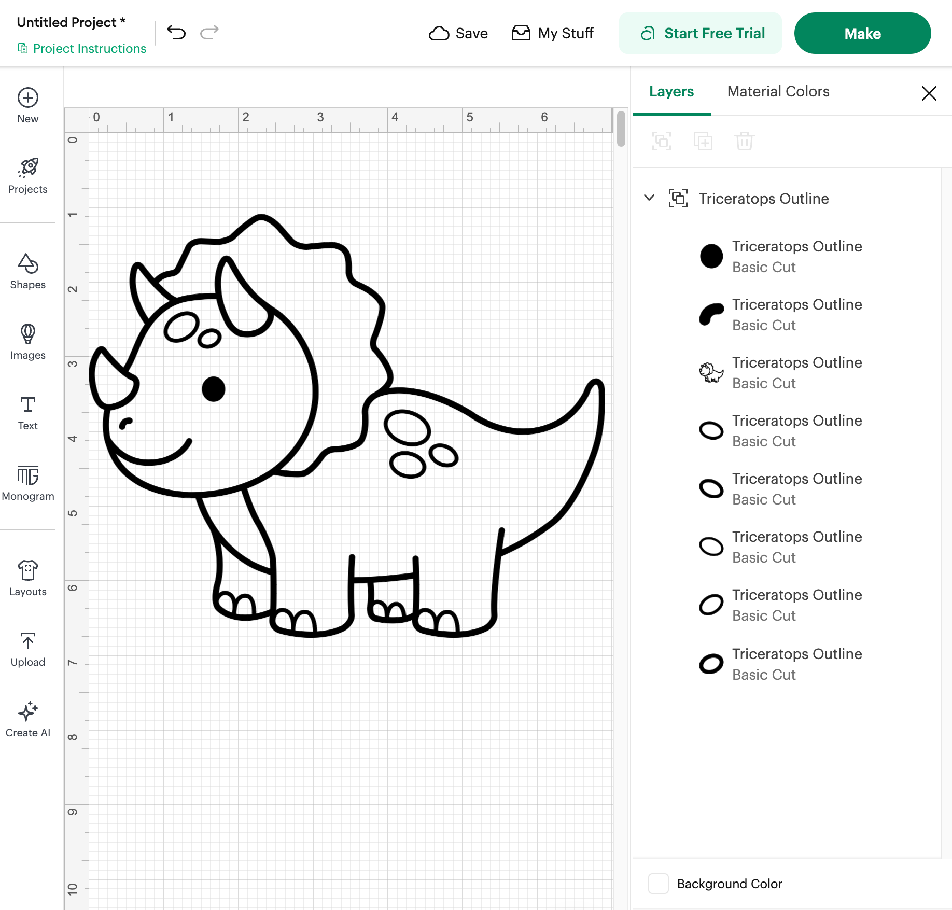952x910 pixels.
Task: Select the seventh tilted oval layer thumbnail
Action: pos(711,605)
